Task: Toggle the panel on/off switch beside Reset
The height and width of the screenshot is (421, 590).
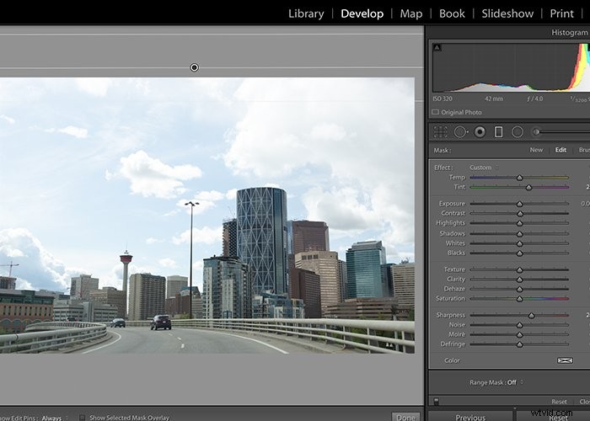Action: coord(436,401)
